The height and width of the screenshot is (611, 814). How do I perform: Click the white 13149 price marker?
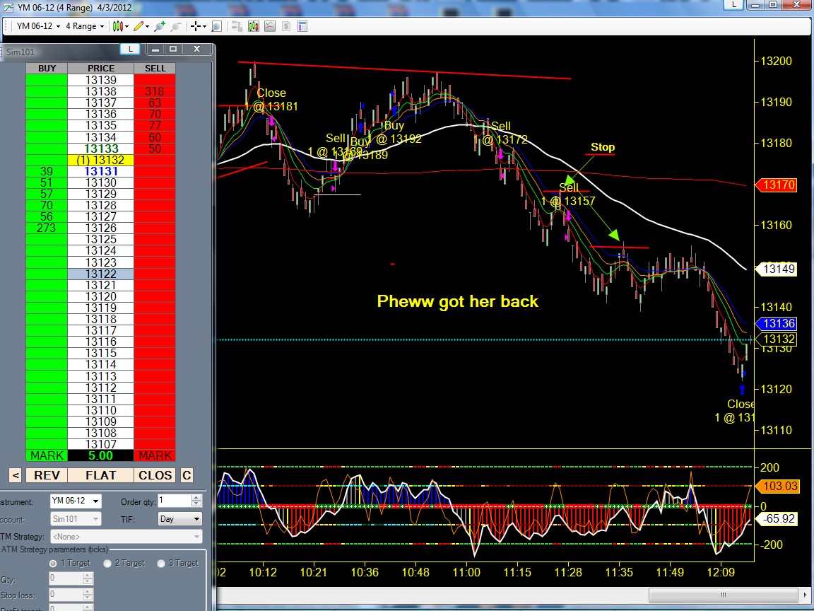click(x=777, y=269)
